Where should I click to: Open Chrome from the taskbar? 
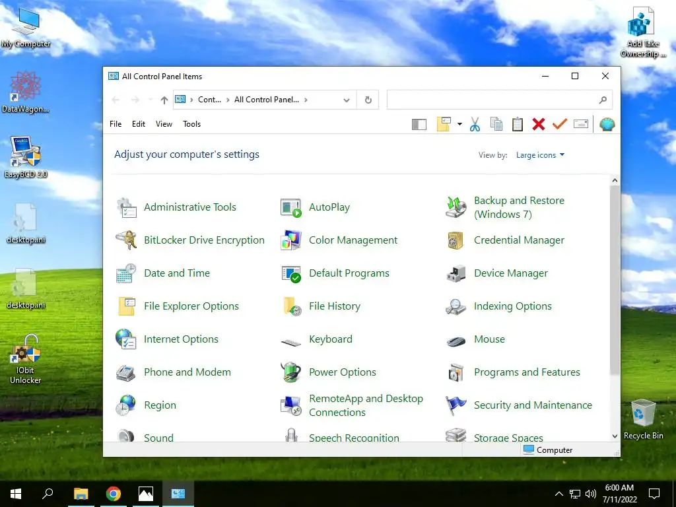[114, 494]
